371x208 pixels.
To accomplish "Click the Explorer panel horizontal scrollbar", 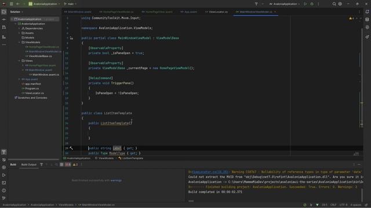I will point(34,159).
